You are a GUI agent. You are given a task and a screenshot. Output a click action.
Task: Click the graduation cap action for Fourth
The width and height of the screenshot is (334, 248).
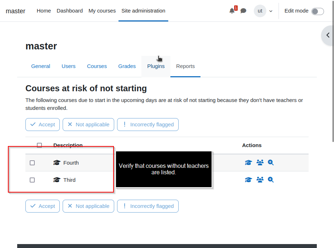(x=248, y=162)
